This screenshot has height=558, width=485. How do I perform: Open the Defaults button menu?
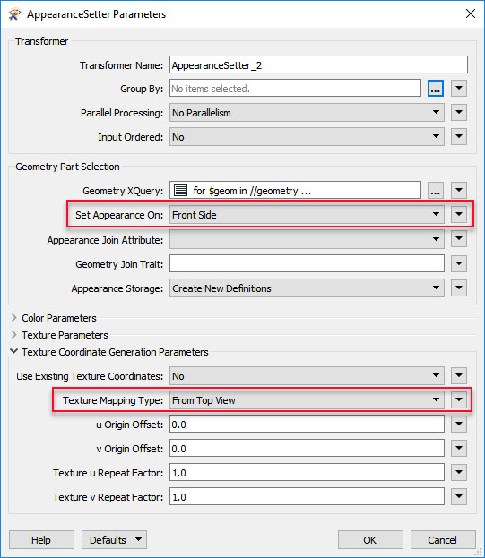coord(114,540)
